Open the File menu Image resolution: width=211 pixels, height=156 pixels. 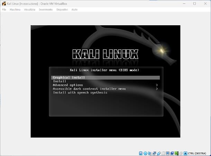(x=4, y=10)
